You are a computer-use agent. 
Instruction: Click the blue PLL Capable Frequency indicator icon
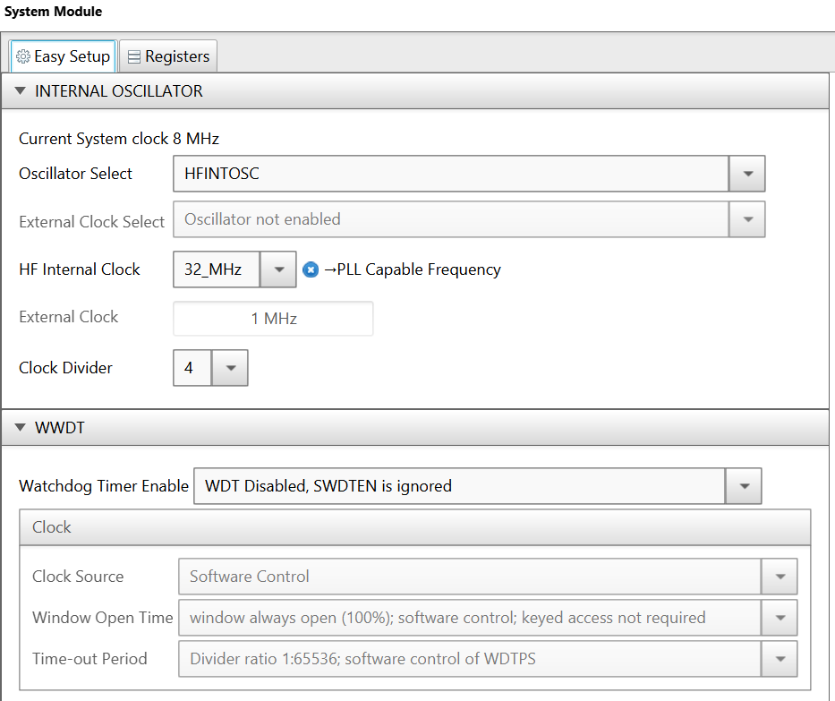point(311,269)
